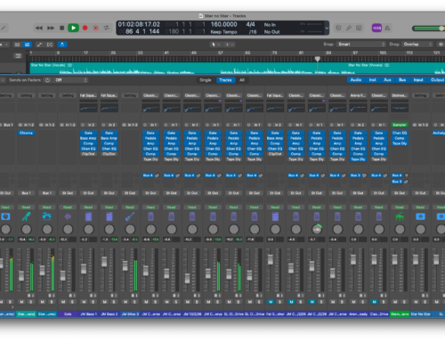Click the green Play button
Screen dimensions: 445x341
tap(73, 28)
